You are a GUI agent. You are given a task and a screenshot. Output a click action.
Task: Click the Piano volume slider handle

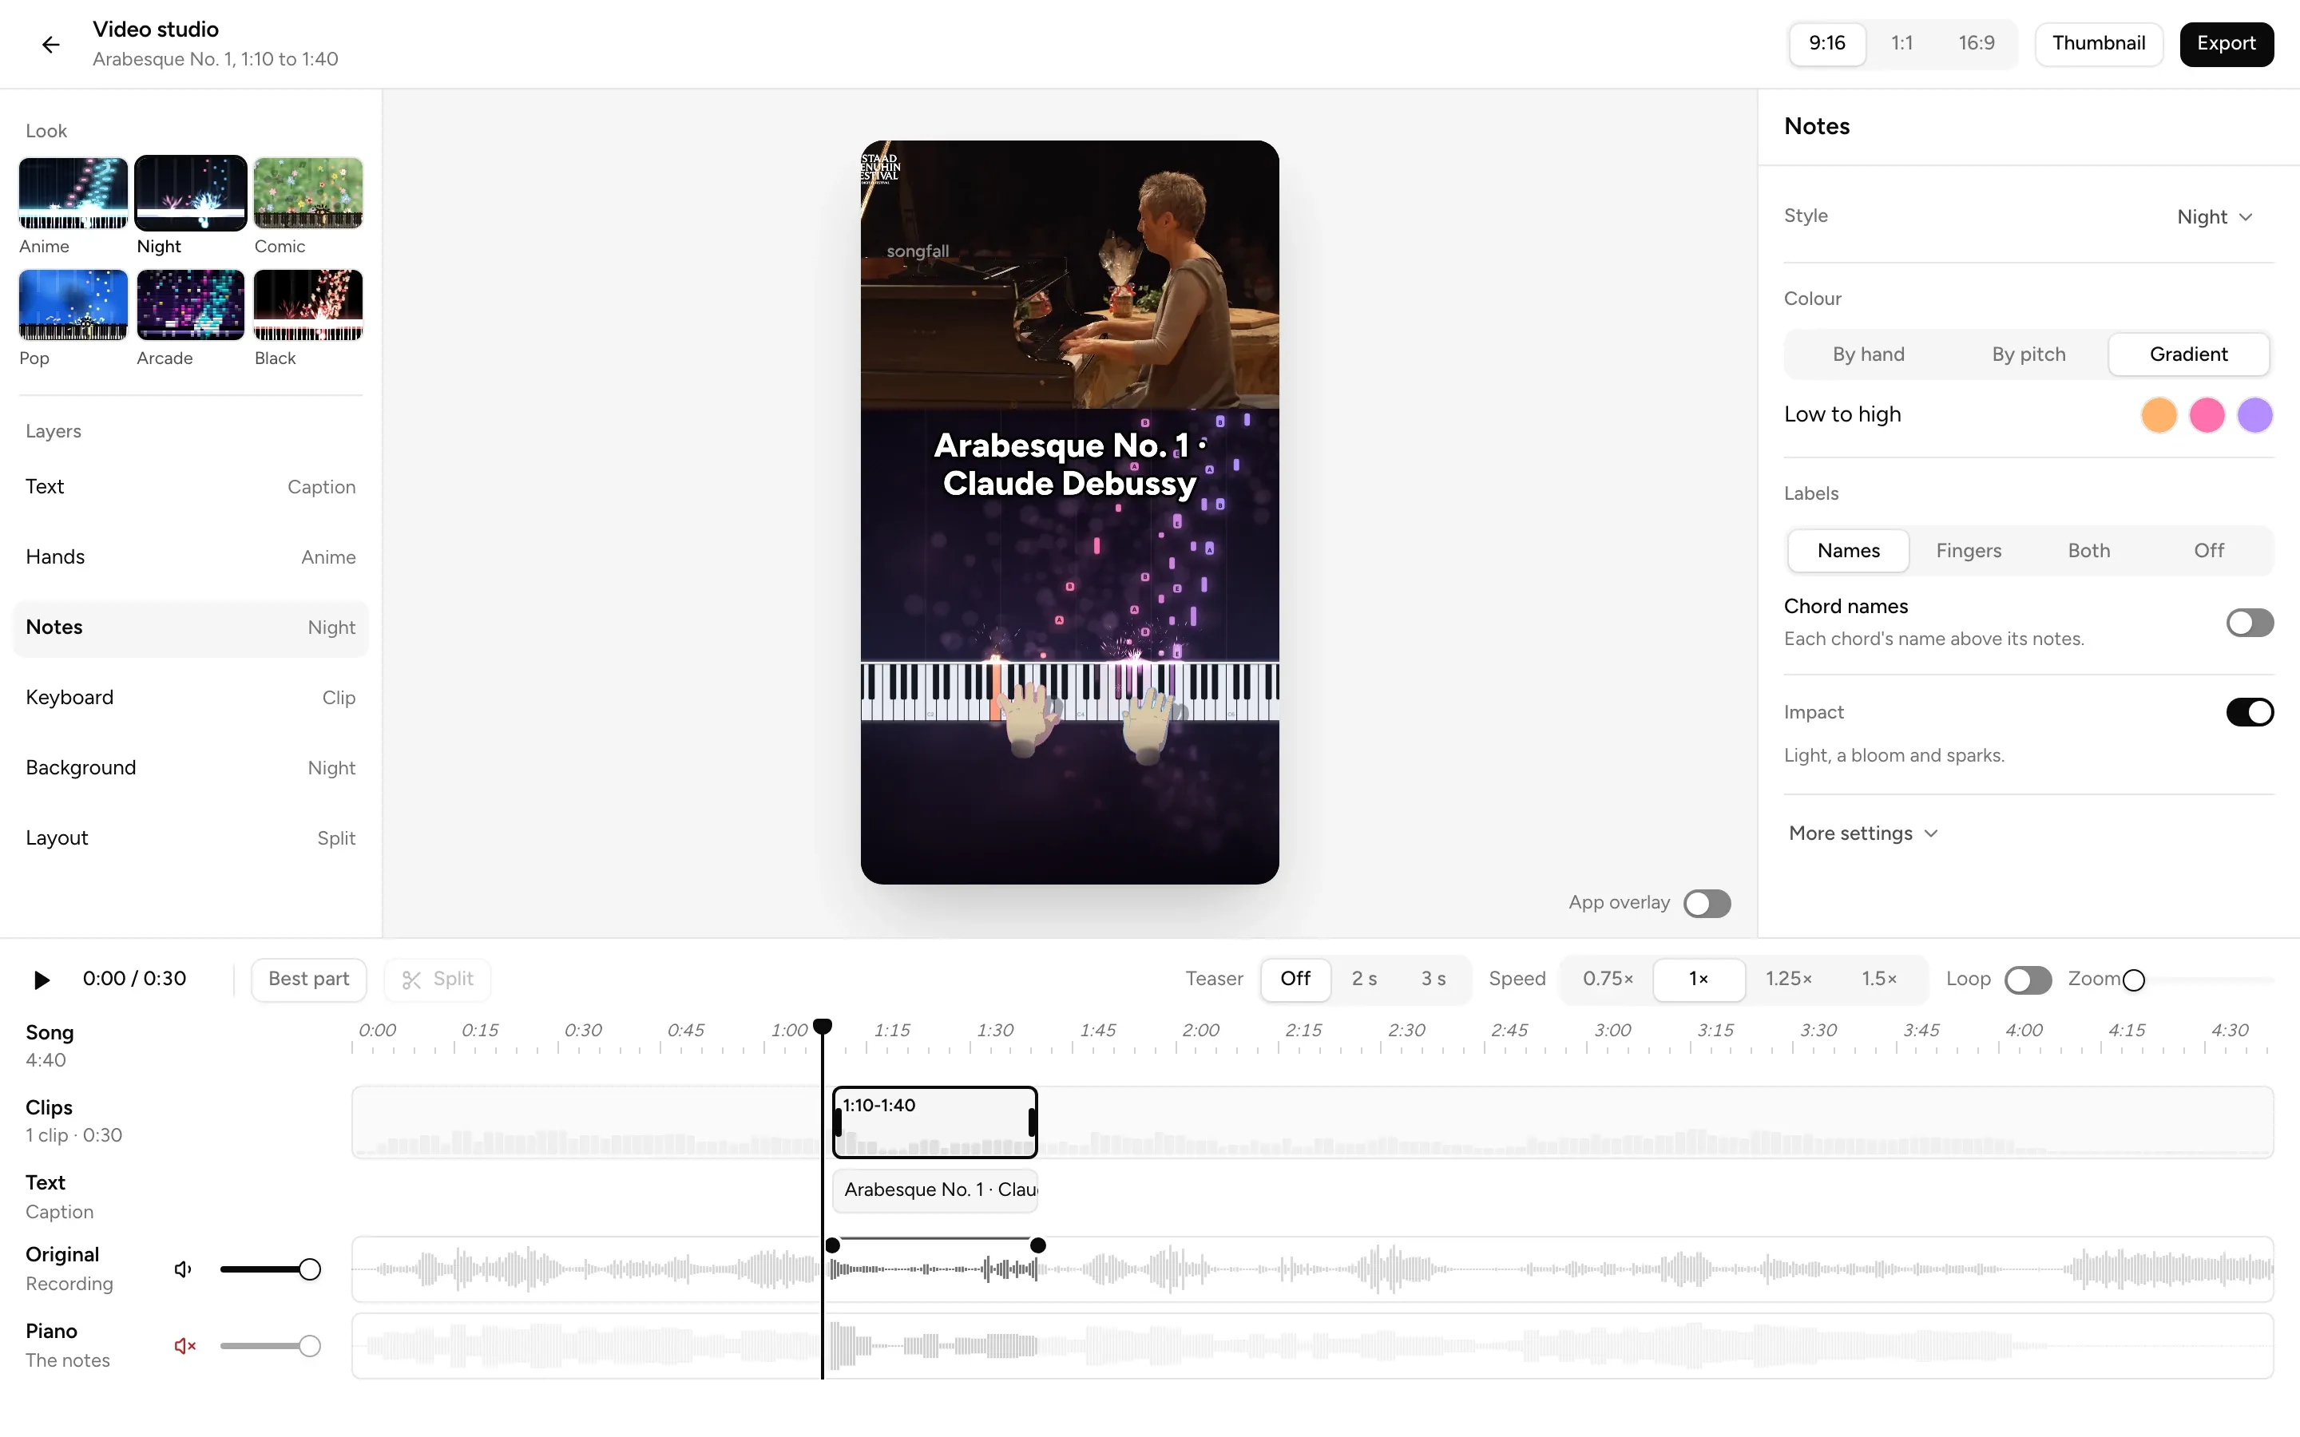pos(309,1346)
